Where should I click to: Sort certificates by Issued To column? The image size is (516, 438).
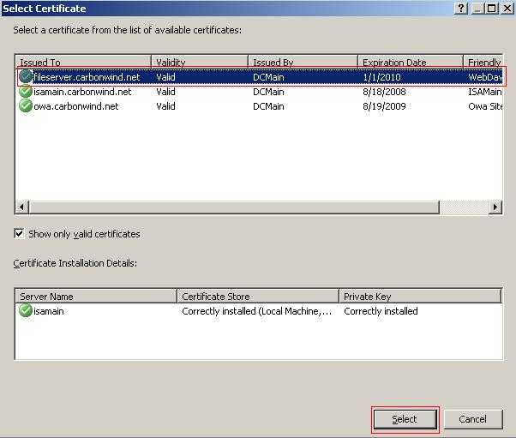click(83, 63)
